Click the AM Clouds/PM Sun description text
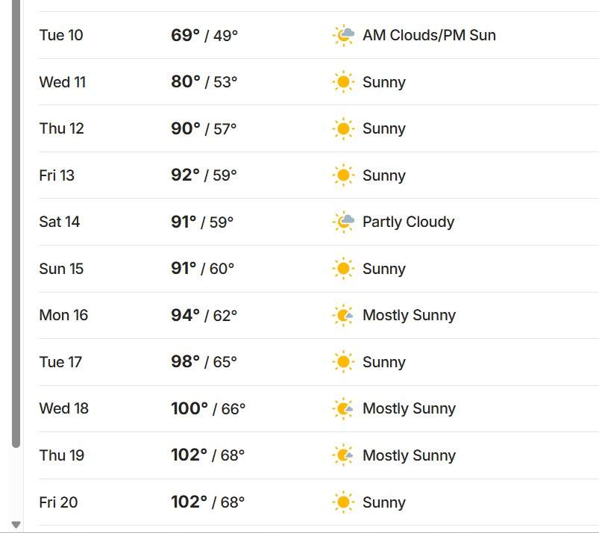This screenshot has width=599, height=533. [429, 35]
